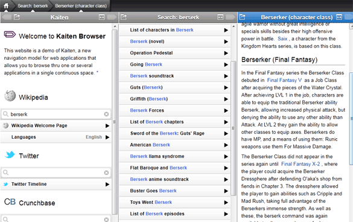Expand arrow on Wikipedia Welcome Page row
The width and height of the screenshot is (353, 222).
[x=107, y=126]
